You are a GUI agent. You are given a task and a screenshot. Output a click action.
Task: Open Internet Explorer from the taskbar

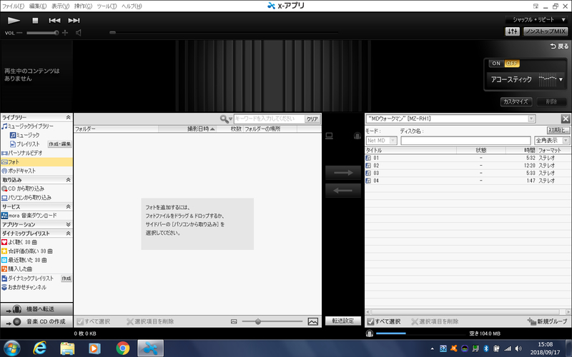(39, 348)
